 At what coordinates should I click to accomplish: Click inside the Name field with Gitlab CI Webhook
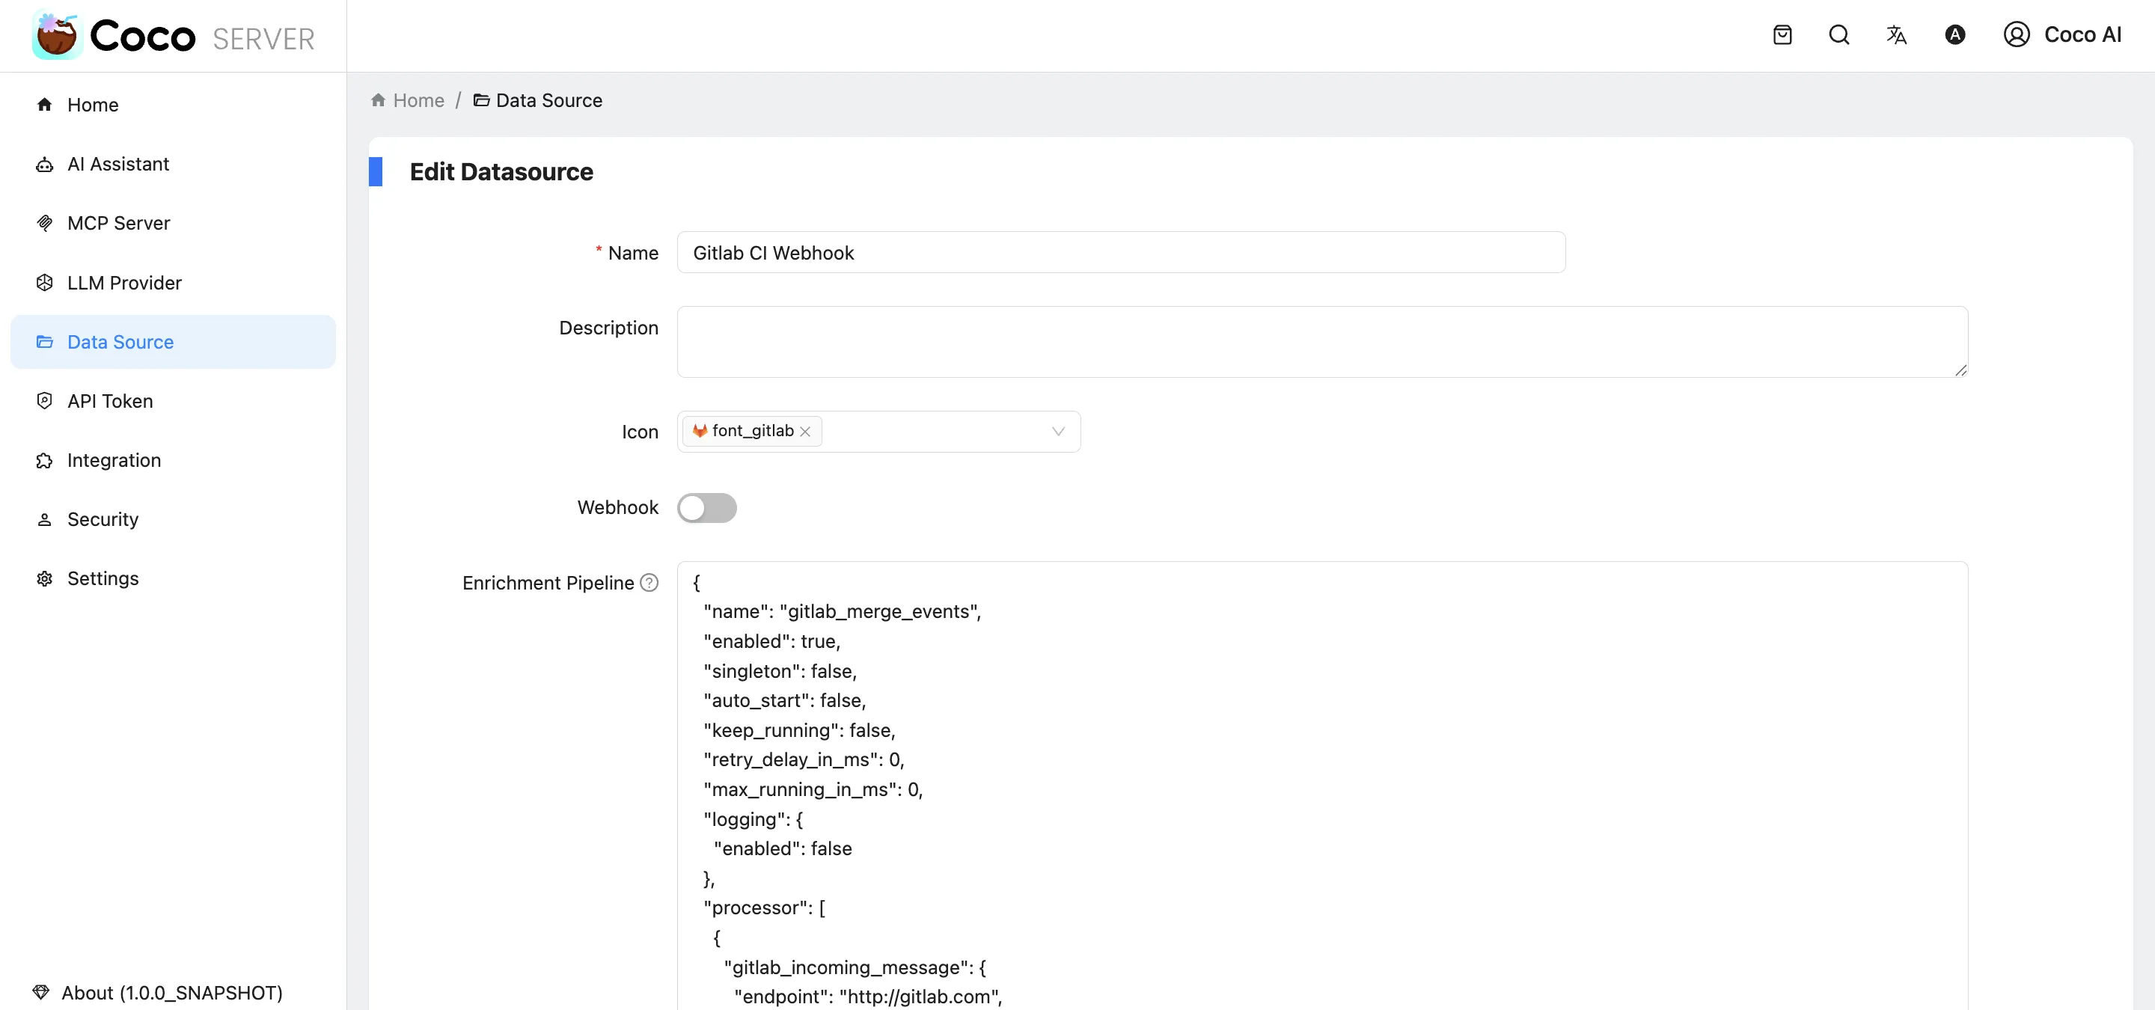pos(1121,253)
